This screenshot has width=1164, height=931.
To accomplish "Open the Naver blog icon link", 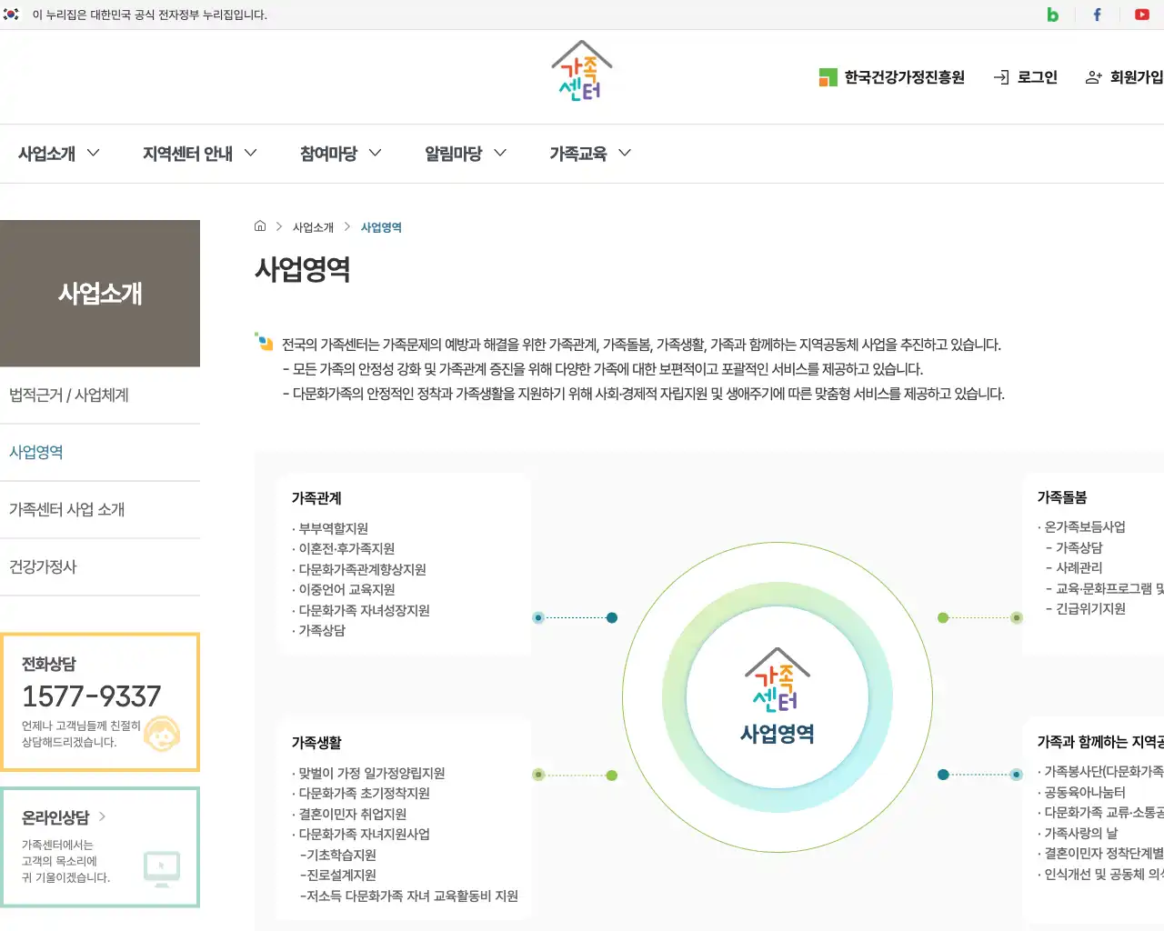I will pyautogui.click(x=1052, y=15).
